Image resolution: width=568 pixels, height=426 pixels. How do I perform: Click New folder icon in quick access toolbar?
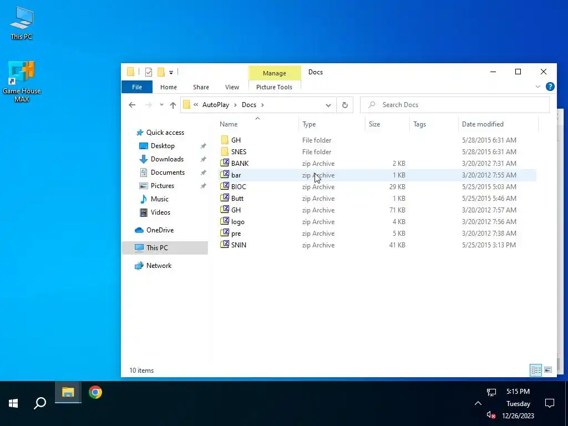(x=161, y=72)
